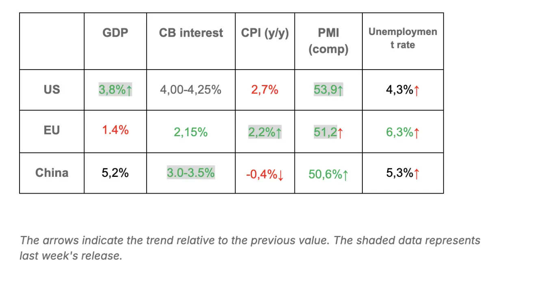Image resolution: width=533 pixels, height=307 pixels.
Task: Click the EU GDP value 1.4%
Action: pyautogui.click(x=115, y=130)
